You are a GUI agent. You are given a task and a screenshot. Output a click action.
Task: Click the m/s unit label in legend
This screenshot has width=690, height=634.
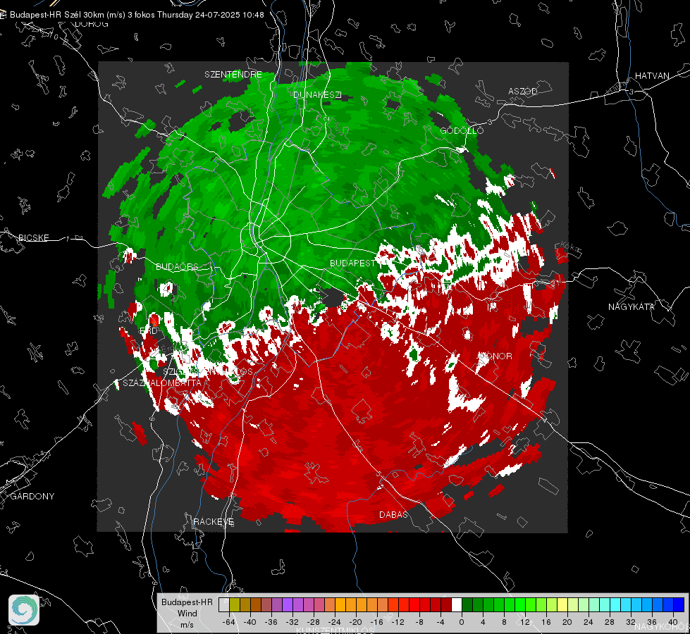[187, 624]
